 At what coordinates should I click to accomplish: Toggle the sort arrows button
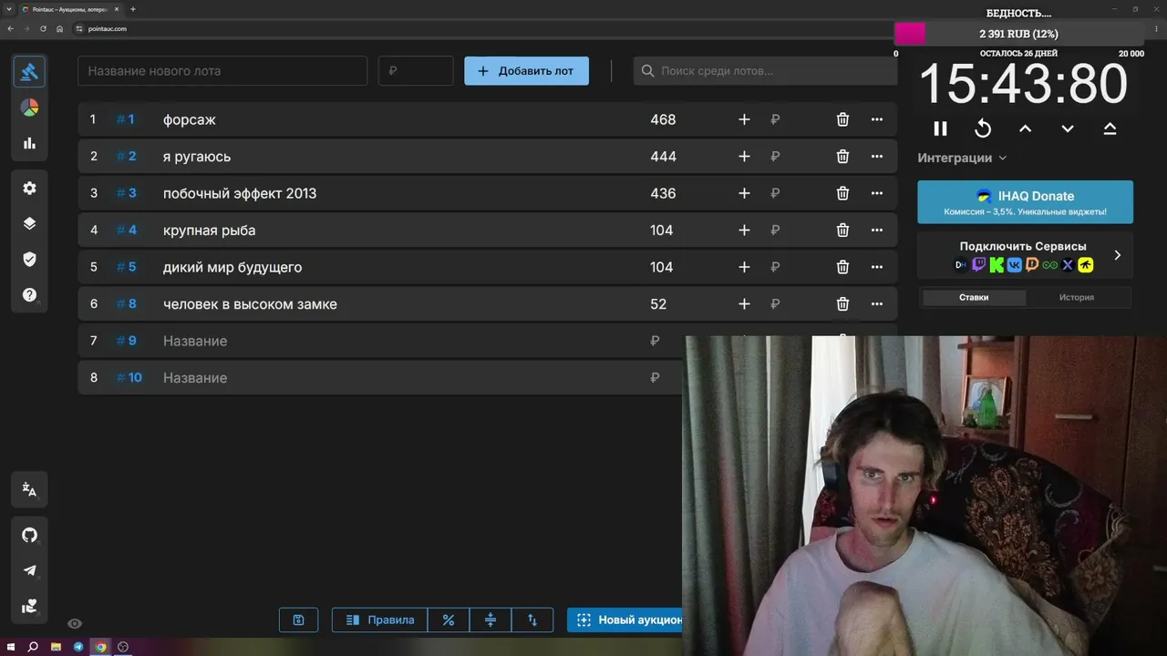click(x=532, y=620)
